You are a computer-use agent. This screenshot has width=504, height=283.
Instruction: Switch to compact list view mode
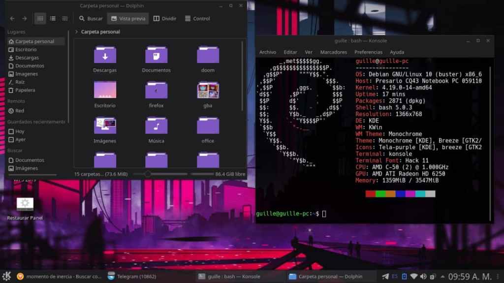(53, 19)
